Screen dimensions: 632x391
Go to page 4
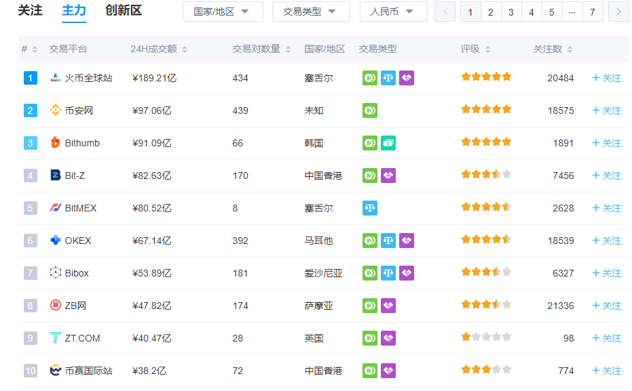(x=532, y=12)
